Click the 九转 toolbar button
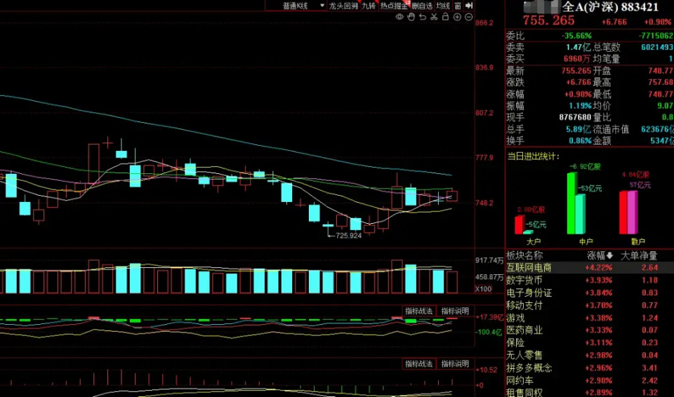The height and width of the screenshot is (397, 674). tap(369, 6)
